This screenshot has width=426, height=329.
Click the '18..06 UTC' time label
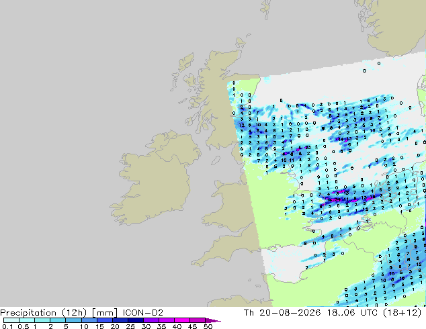pos(353,313)
